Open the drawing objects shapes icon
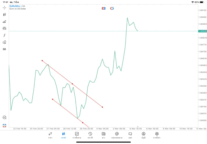 click(4, 42)
